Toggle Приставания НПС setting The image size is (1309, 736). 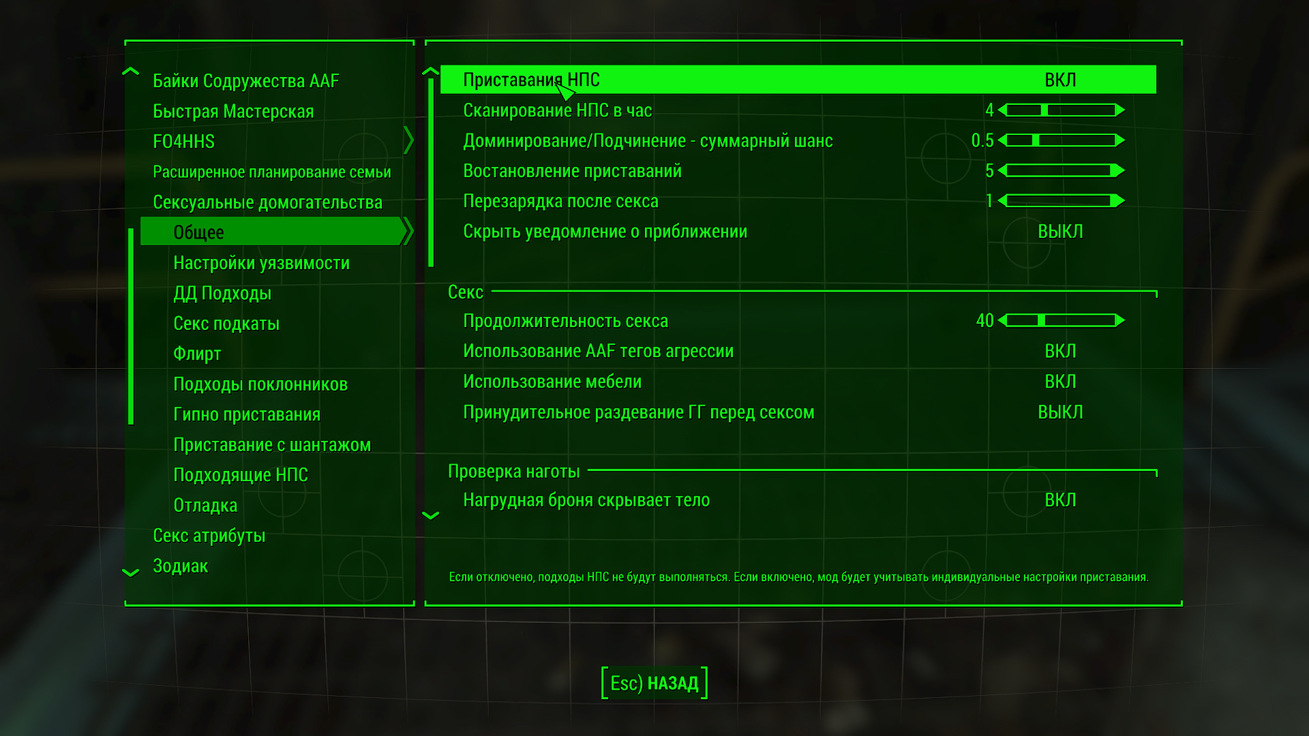click(x=1059, y=80)
